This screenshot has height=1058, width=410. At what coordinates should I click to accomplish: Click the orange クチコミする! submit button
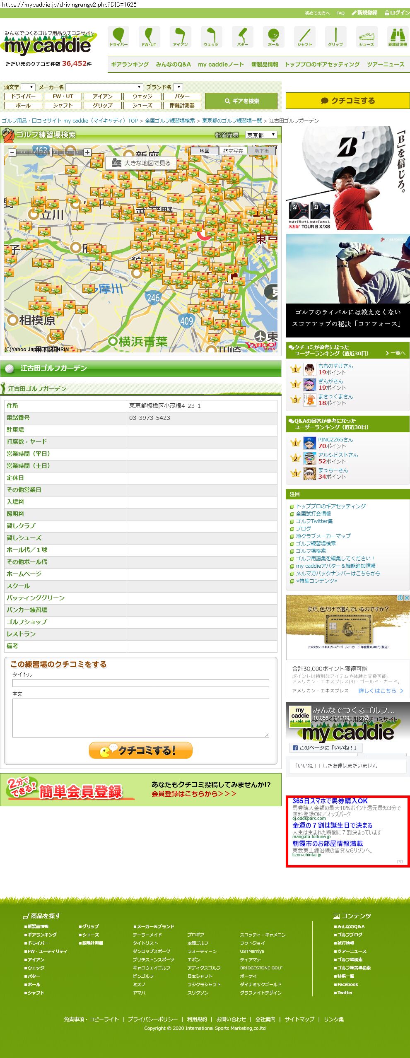[x=140, y=750]
